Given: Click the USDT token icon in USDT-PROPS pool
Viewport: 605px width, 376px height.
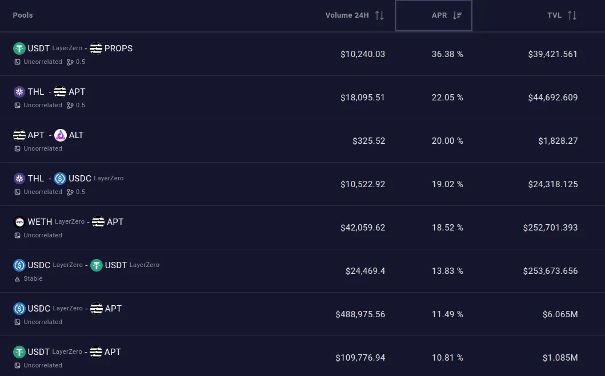Looking at the screenshot, I should 19,48.
